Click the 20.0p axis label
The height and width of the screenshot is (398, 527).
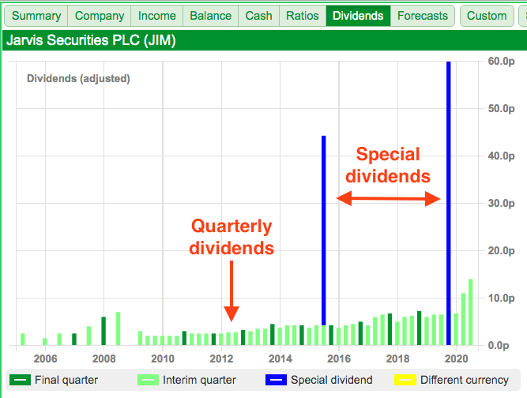[501, 250]
